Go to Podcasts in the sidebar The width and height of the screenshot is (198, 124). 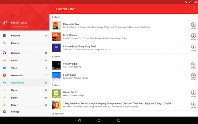[x=16, y=36]
